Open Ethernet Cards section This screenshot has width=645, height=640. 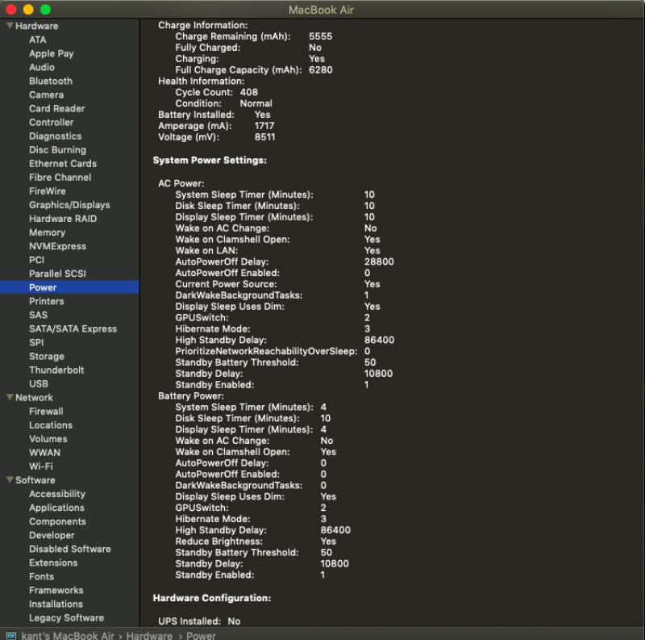[x=63, y=164]
